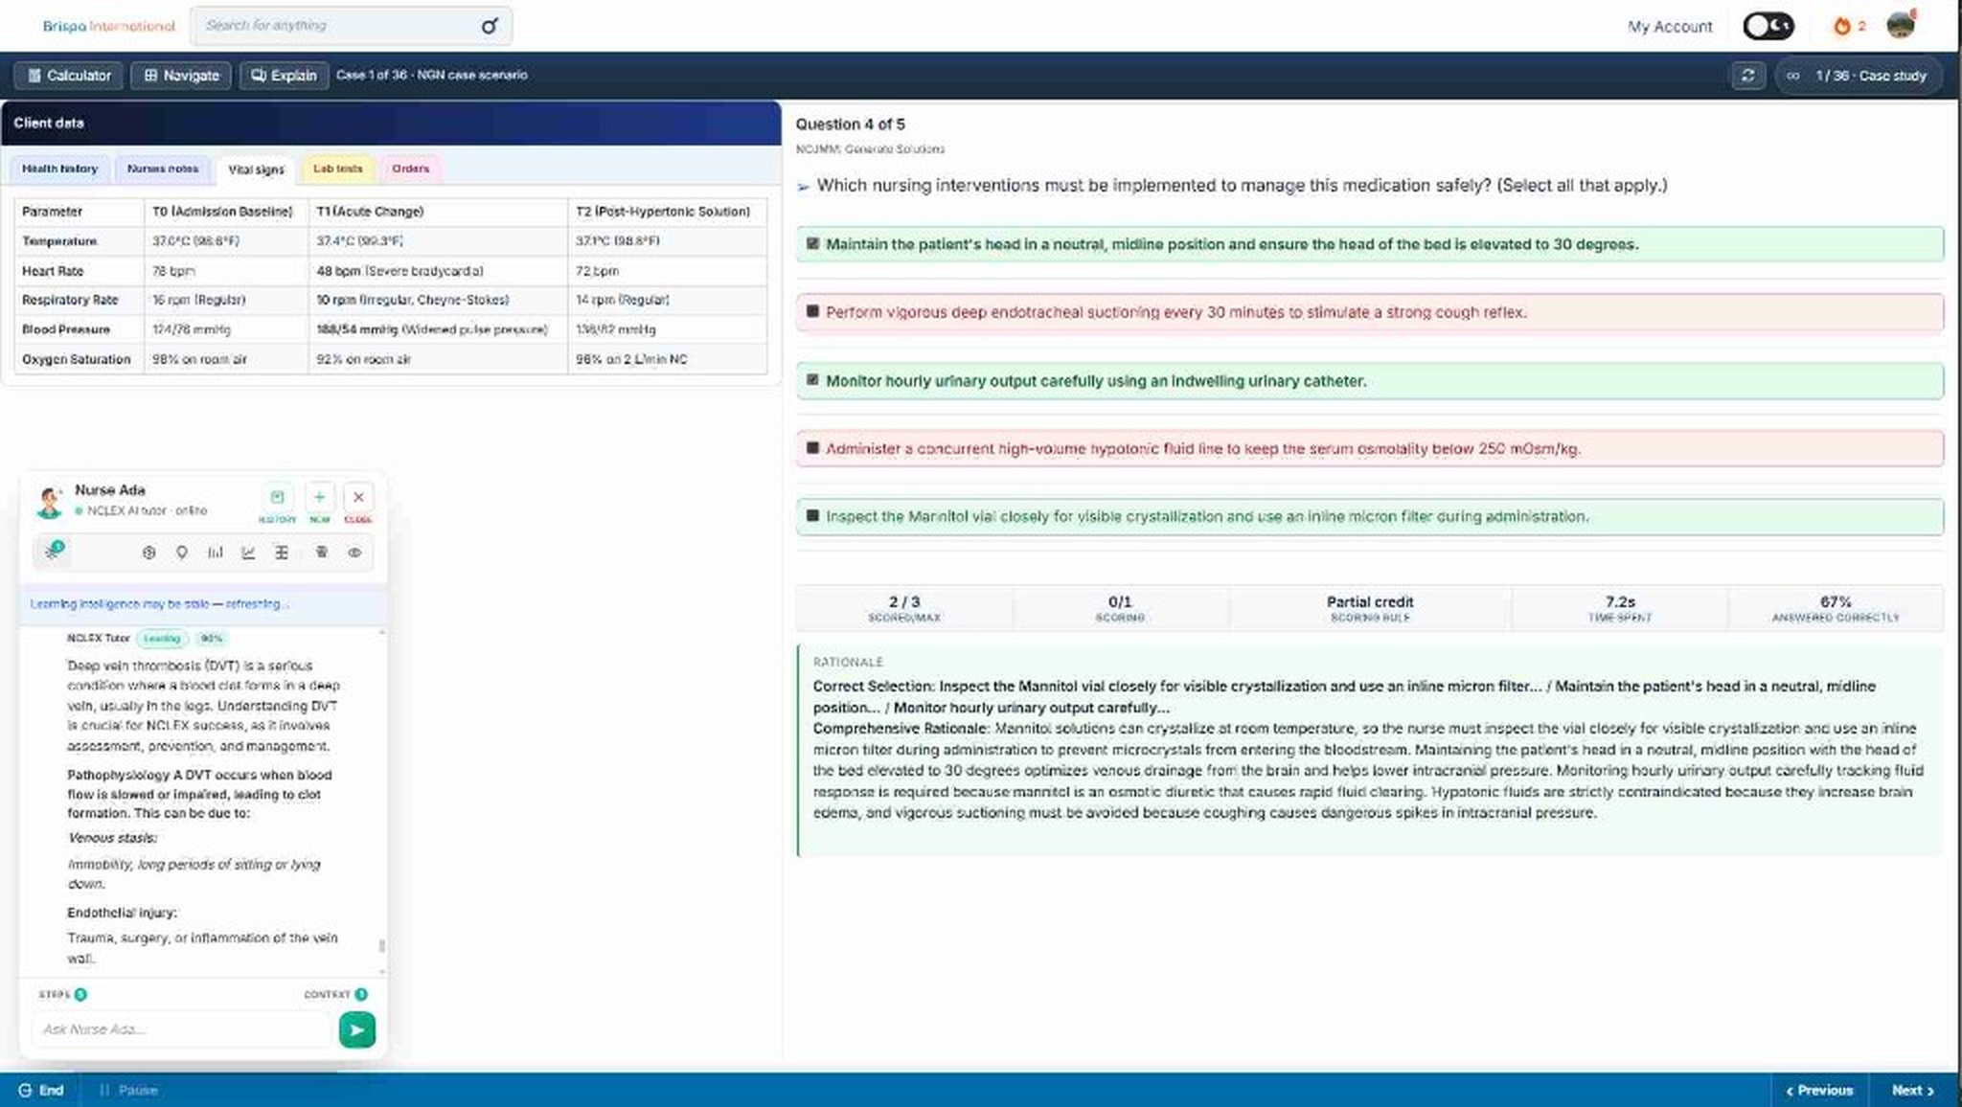Click the End session button

point(41,1090)
